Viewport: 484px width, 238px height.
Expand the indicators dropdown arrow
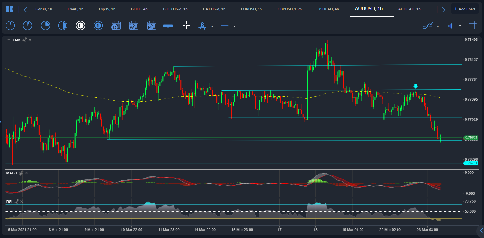438,26
